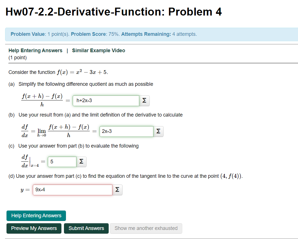Open the Help Entering Answers link
This screenshot has height=239, width=298.
click(35, 50)
